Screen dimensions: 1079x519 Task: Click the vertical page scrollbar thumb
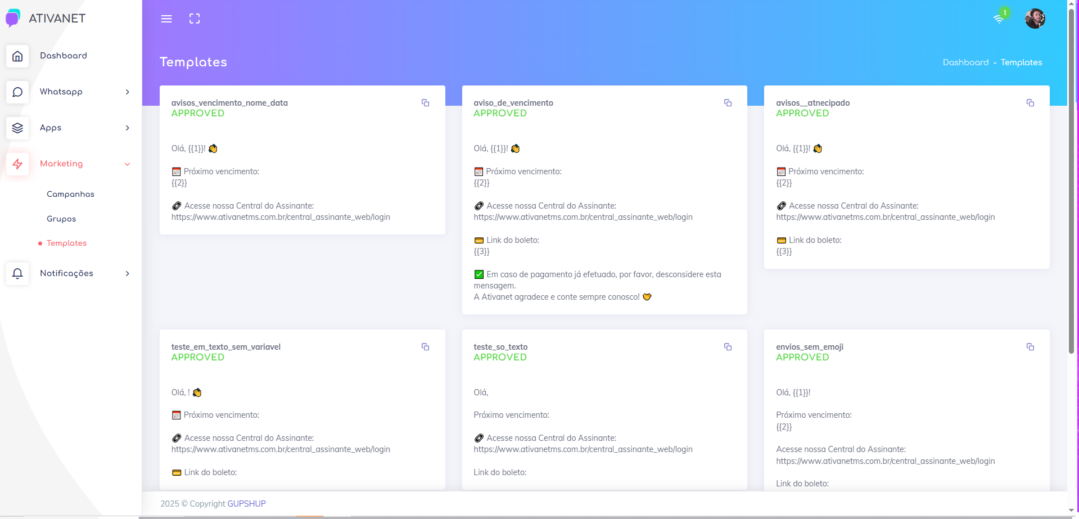coord(1071,181)
